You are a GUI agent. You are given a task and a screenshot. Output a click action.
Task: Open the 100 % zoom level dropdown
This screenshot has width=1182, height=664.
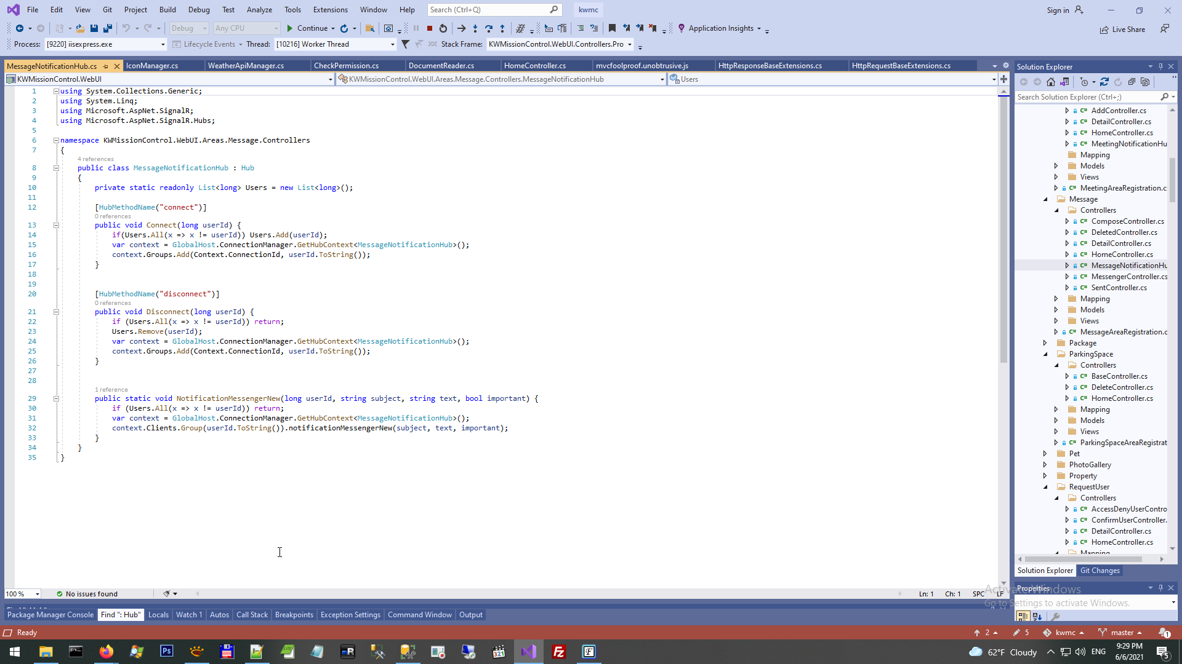(38, 594)
